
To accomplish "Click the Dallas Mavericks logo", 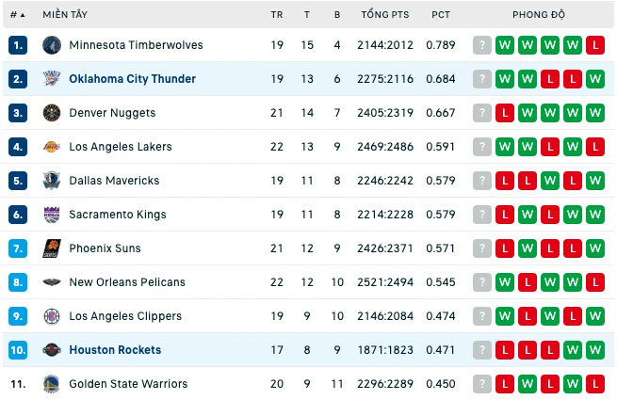I will (x=52, y=181).
